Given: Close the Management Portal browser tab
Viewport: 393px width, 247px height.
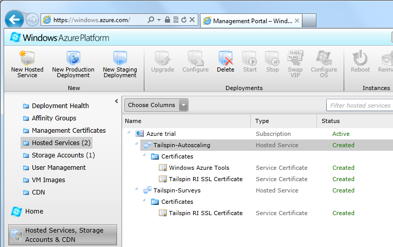Looking at the screenshot, I should [x=297, y=21].
